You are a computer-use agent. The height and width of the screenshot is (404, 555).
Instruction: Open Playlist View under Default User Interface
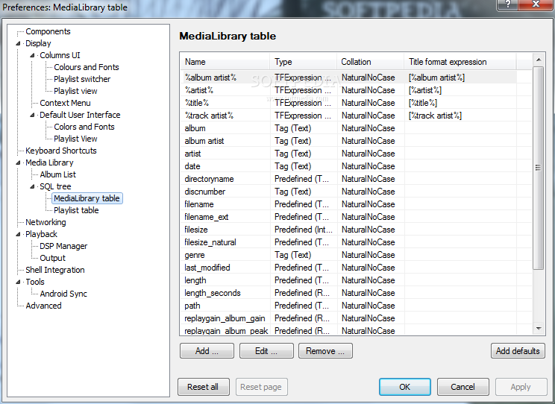(x=75, y=139)
